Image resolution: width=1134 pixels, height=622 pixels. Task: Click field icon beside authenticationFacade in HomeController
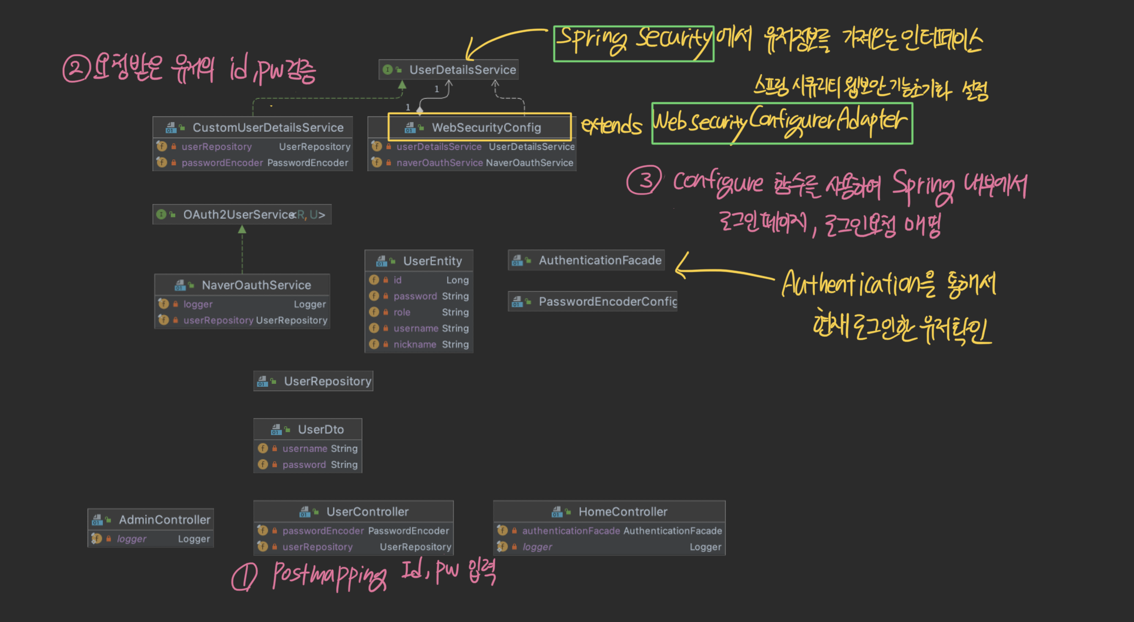pos(503,530)
